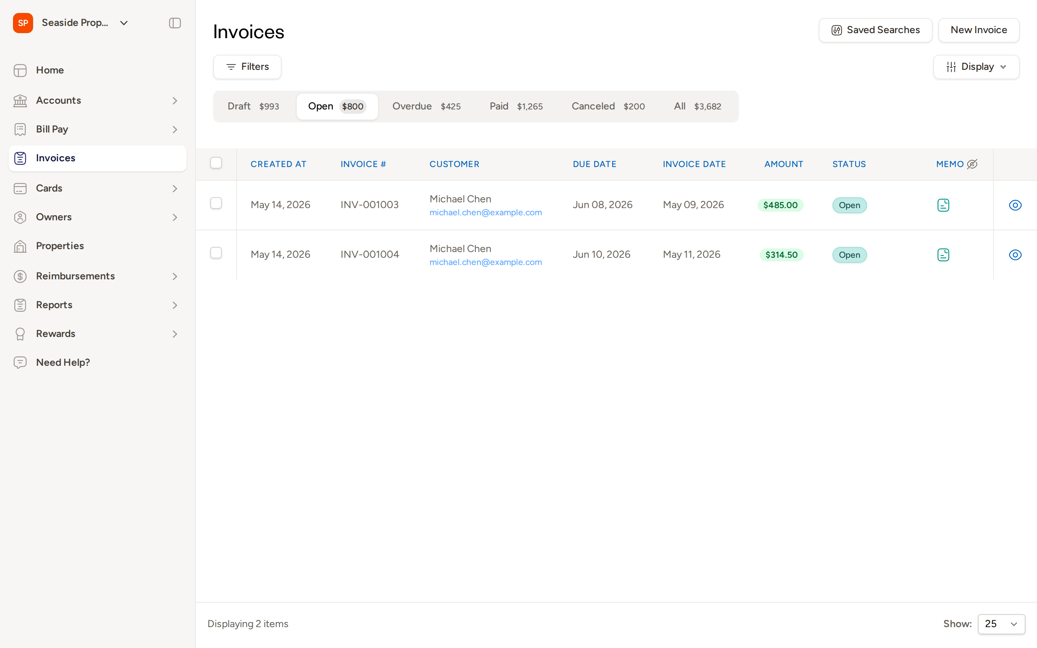Open michael.chen@example.com link for INV-001003
Screen dimensions: 1037x648
[485, 212]
